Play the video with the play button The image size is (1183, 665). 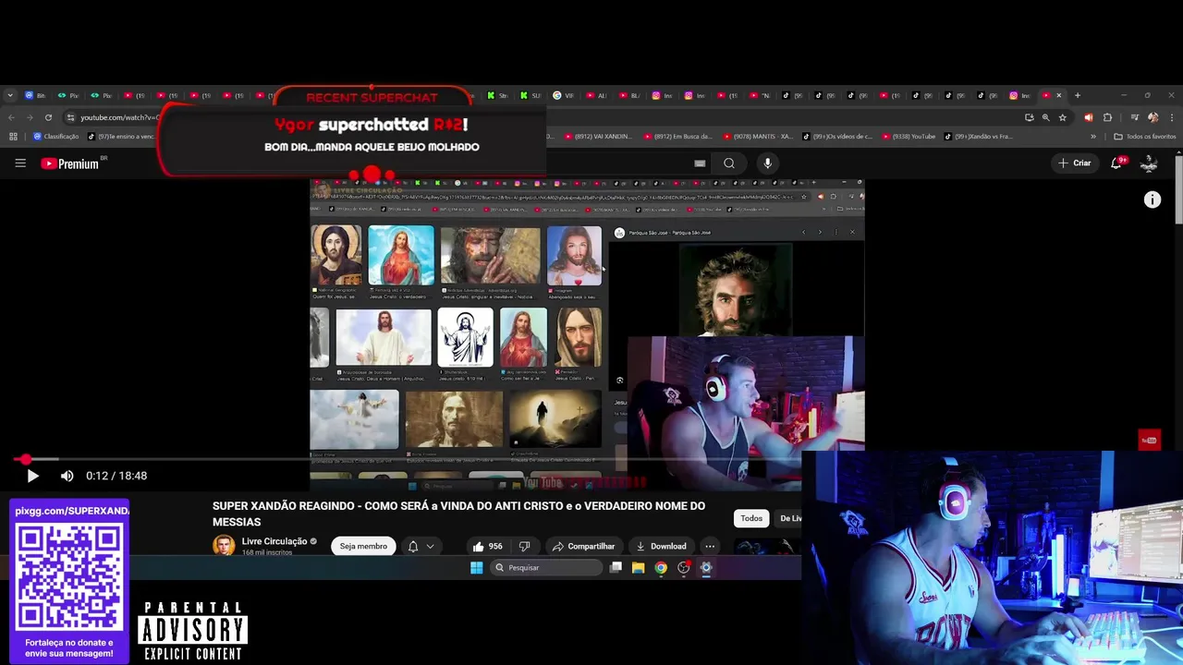(32, 476)
